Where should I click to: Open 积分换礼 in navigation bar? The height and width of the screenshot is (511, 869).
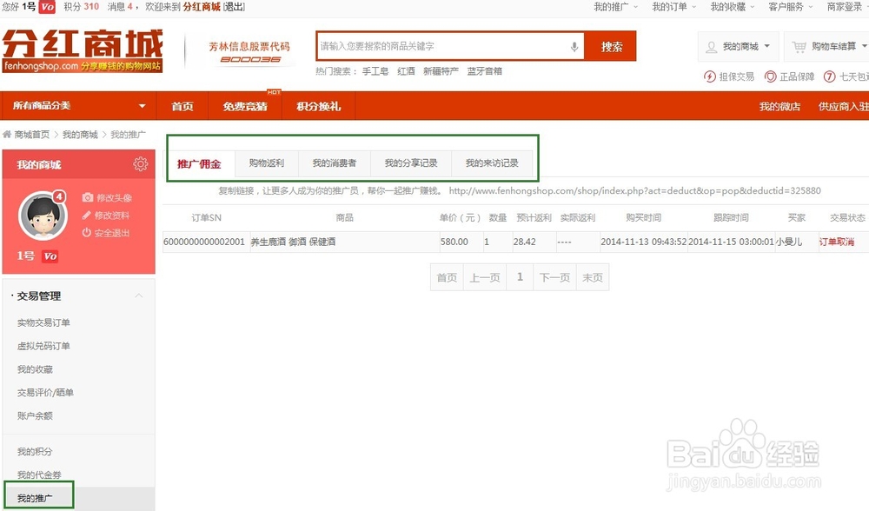coord(319,106)
